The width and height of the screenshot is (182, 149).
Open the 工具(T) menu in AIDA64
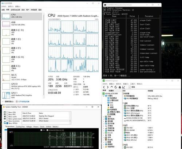[132, 84]
